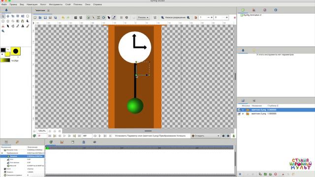Click the yellow fill color swatch
Image resolution: width=315 pixels, height=177 pixels.
click(x=7, y=54)
